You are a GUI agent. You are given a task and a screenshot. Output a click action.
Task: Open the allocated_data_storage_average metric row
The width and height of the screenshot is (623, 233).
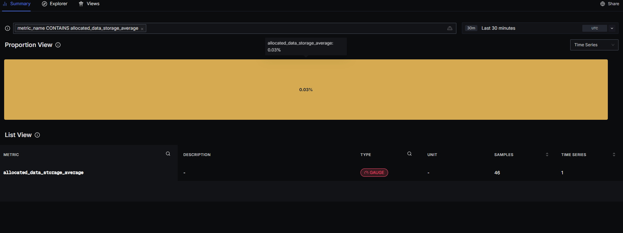[43, 173]
